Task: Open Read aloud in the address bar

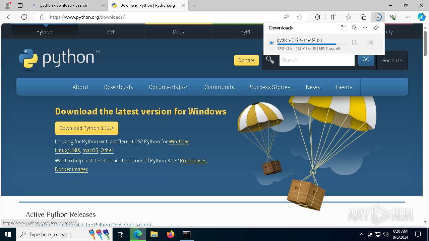Action: (x=286, y=17)
